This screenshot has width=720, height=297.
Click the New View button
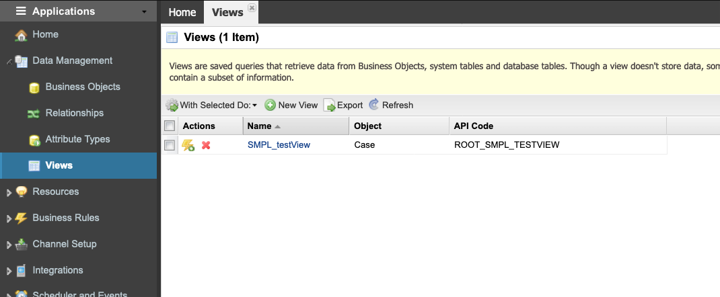click(291, 105)
